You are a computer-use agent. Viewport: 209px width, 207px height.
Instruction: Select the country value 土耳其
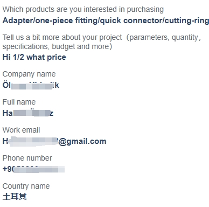pos(15,197)
